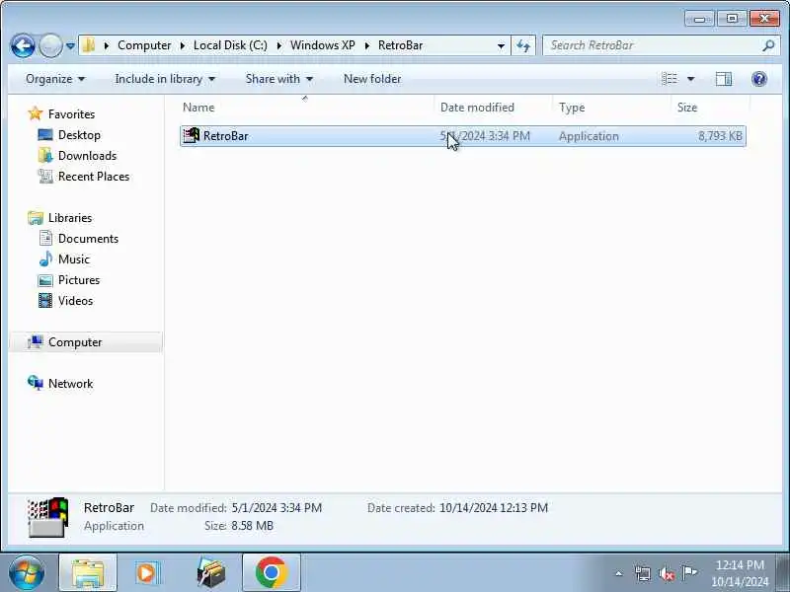Click the blue Help question mark icon
Screen dimensions: 790x592
coord(758,79)
